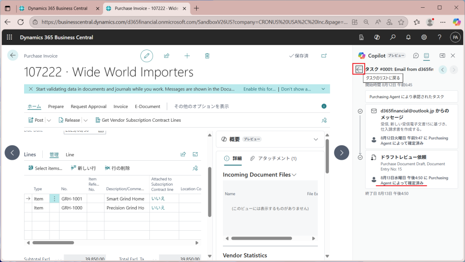Viewport: 465px width, 262px height.
Task: Select the Line tab in Lines
Action: pos(70,154)
